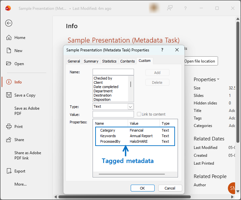Viewport: 241px width, 200px height.
Task: Close the Properties dialog with X
Action: [177, 50]
